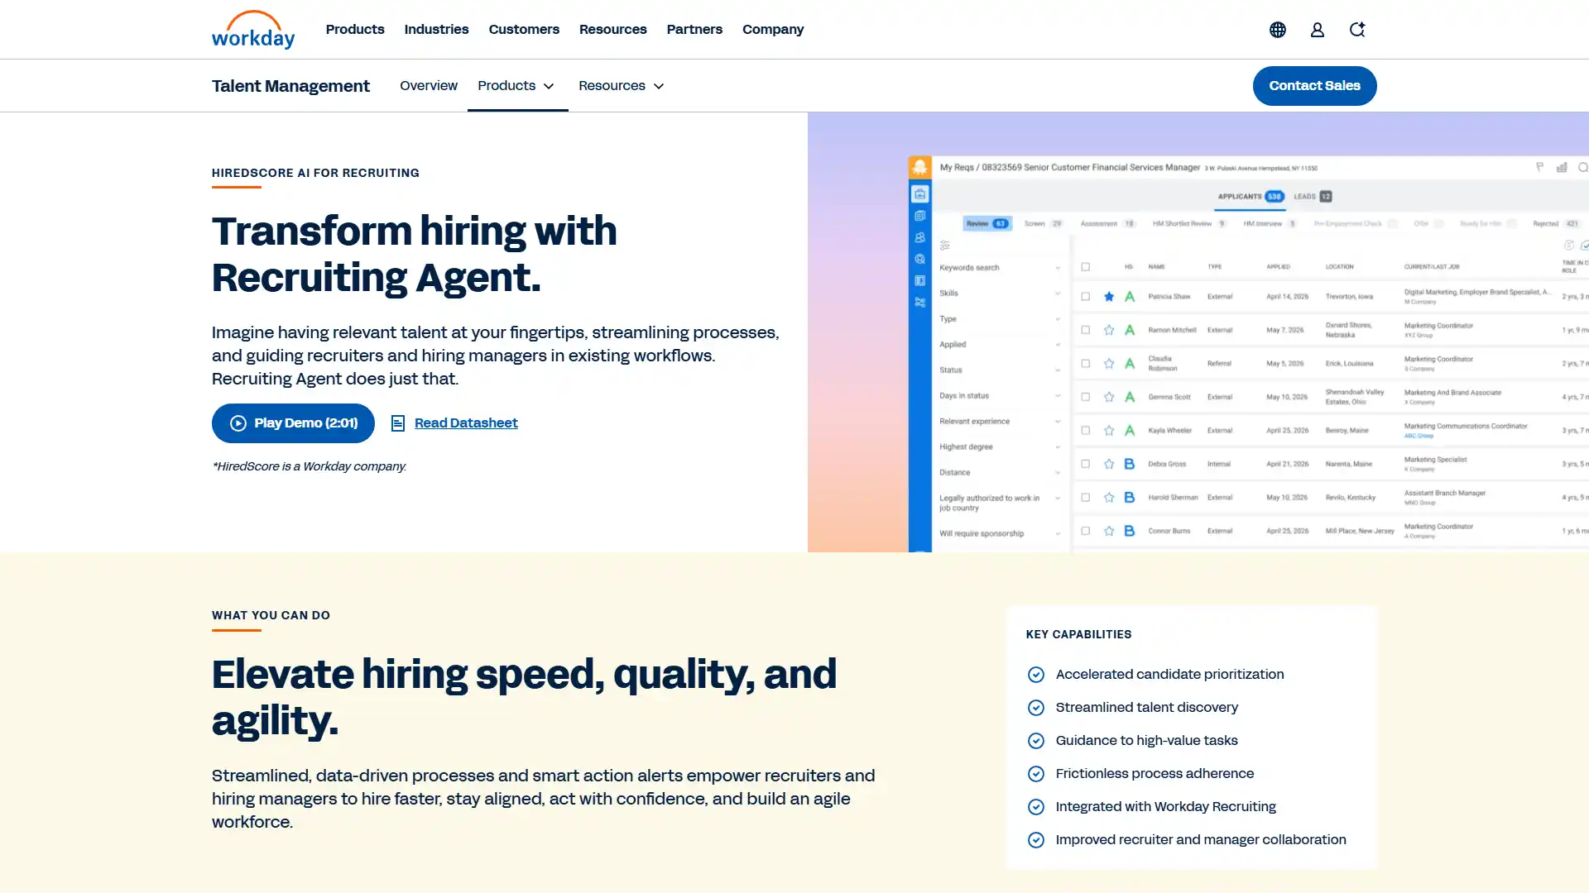Screen dimensions: 1589x893
Task: Select the workflow sidebar icon in demo
Action: (x=919, y=303)
